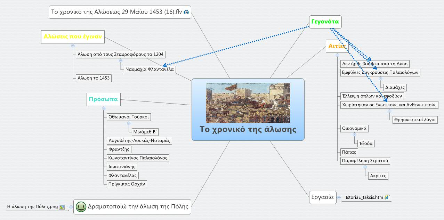
Task: Select the Ναυμαχία Φλαντανέλα topic
Action: [x=149, y=69]
